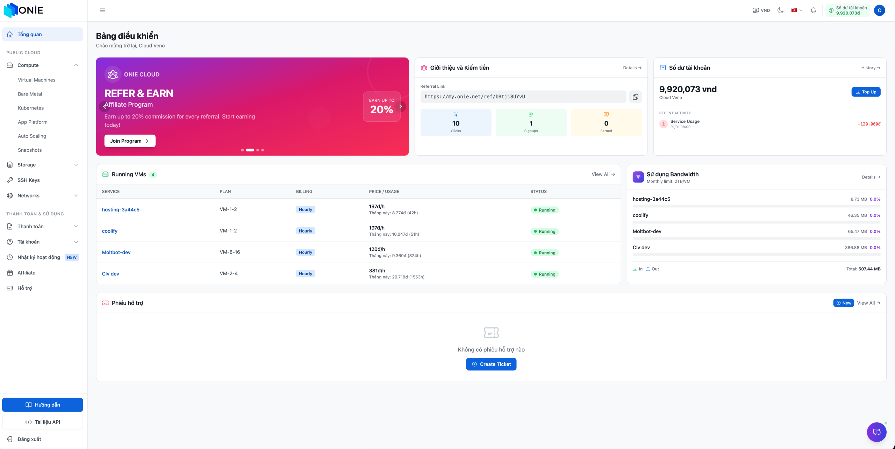Screen dimensions: 895x449
Task: Click the Create Ticket button
Action: [491, 364]
